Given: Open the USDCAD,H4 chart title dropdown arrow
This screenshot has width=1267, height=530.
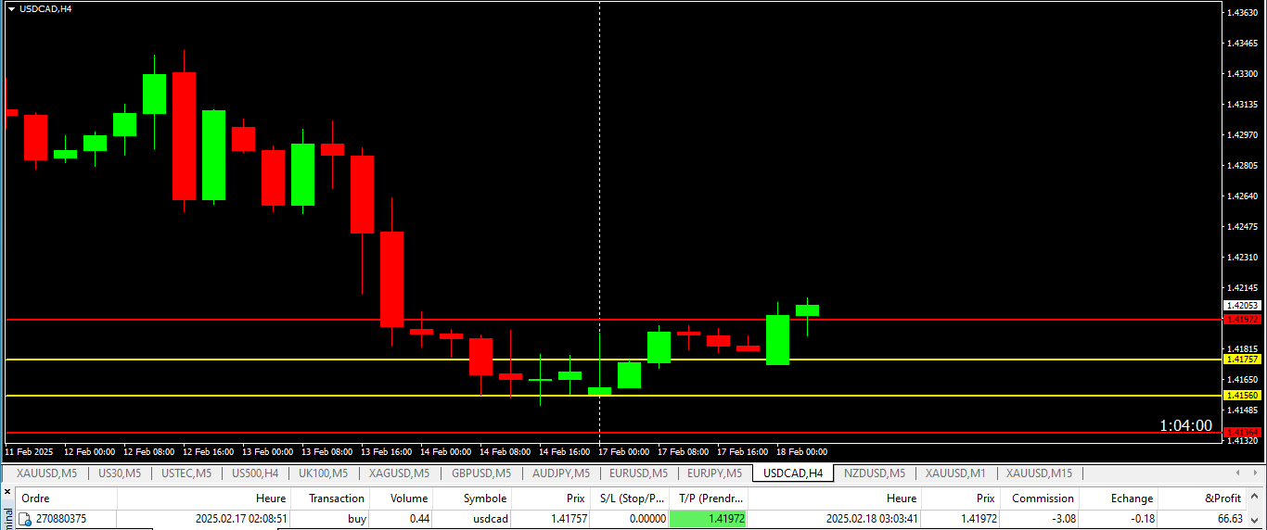Looking at the screenshot, I should (x=10, y=8).
